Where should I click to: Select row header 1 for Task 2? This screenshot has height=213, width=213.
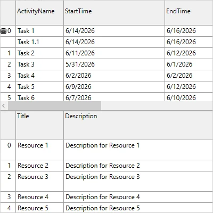point(8,53)
